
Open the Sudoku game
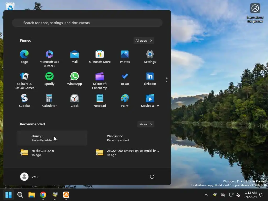tap(24, 101)
